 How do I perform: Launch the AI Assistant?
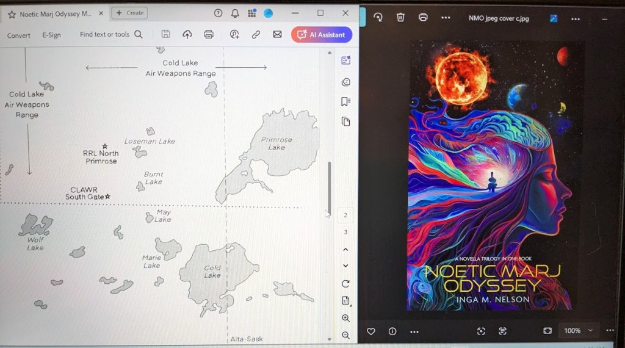pos(322,35)
